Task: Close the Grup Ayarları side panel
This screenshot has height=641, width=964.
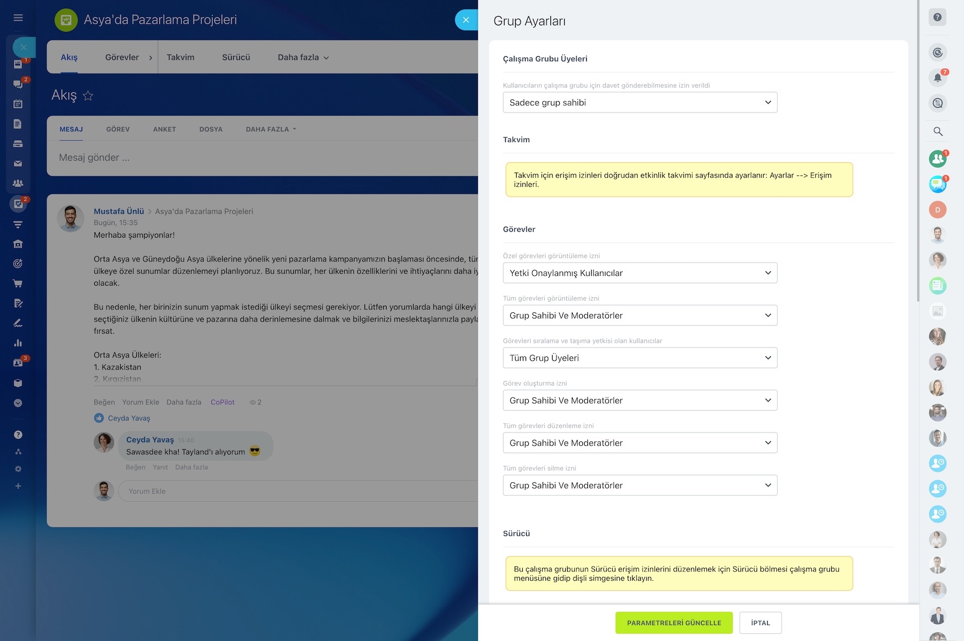Action: click(x=466, y=20)
